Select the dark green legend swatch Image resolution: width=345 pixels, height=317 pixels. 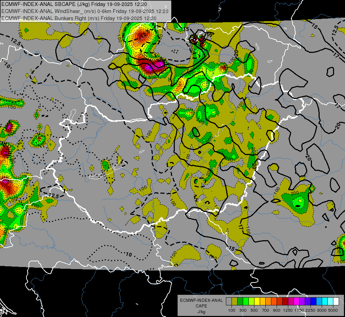(x=240, y=302)
